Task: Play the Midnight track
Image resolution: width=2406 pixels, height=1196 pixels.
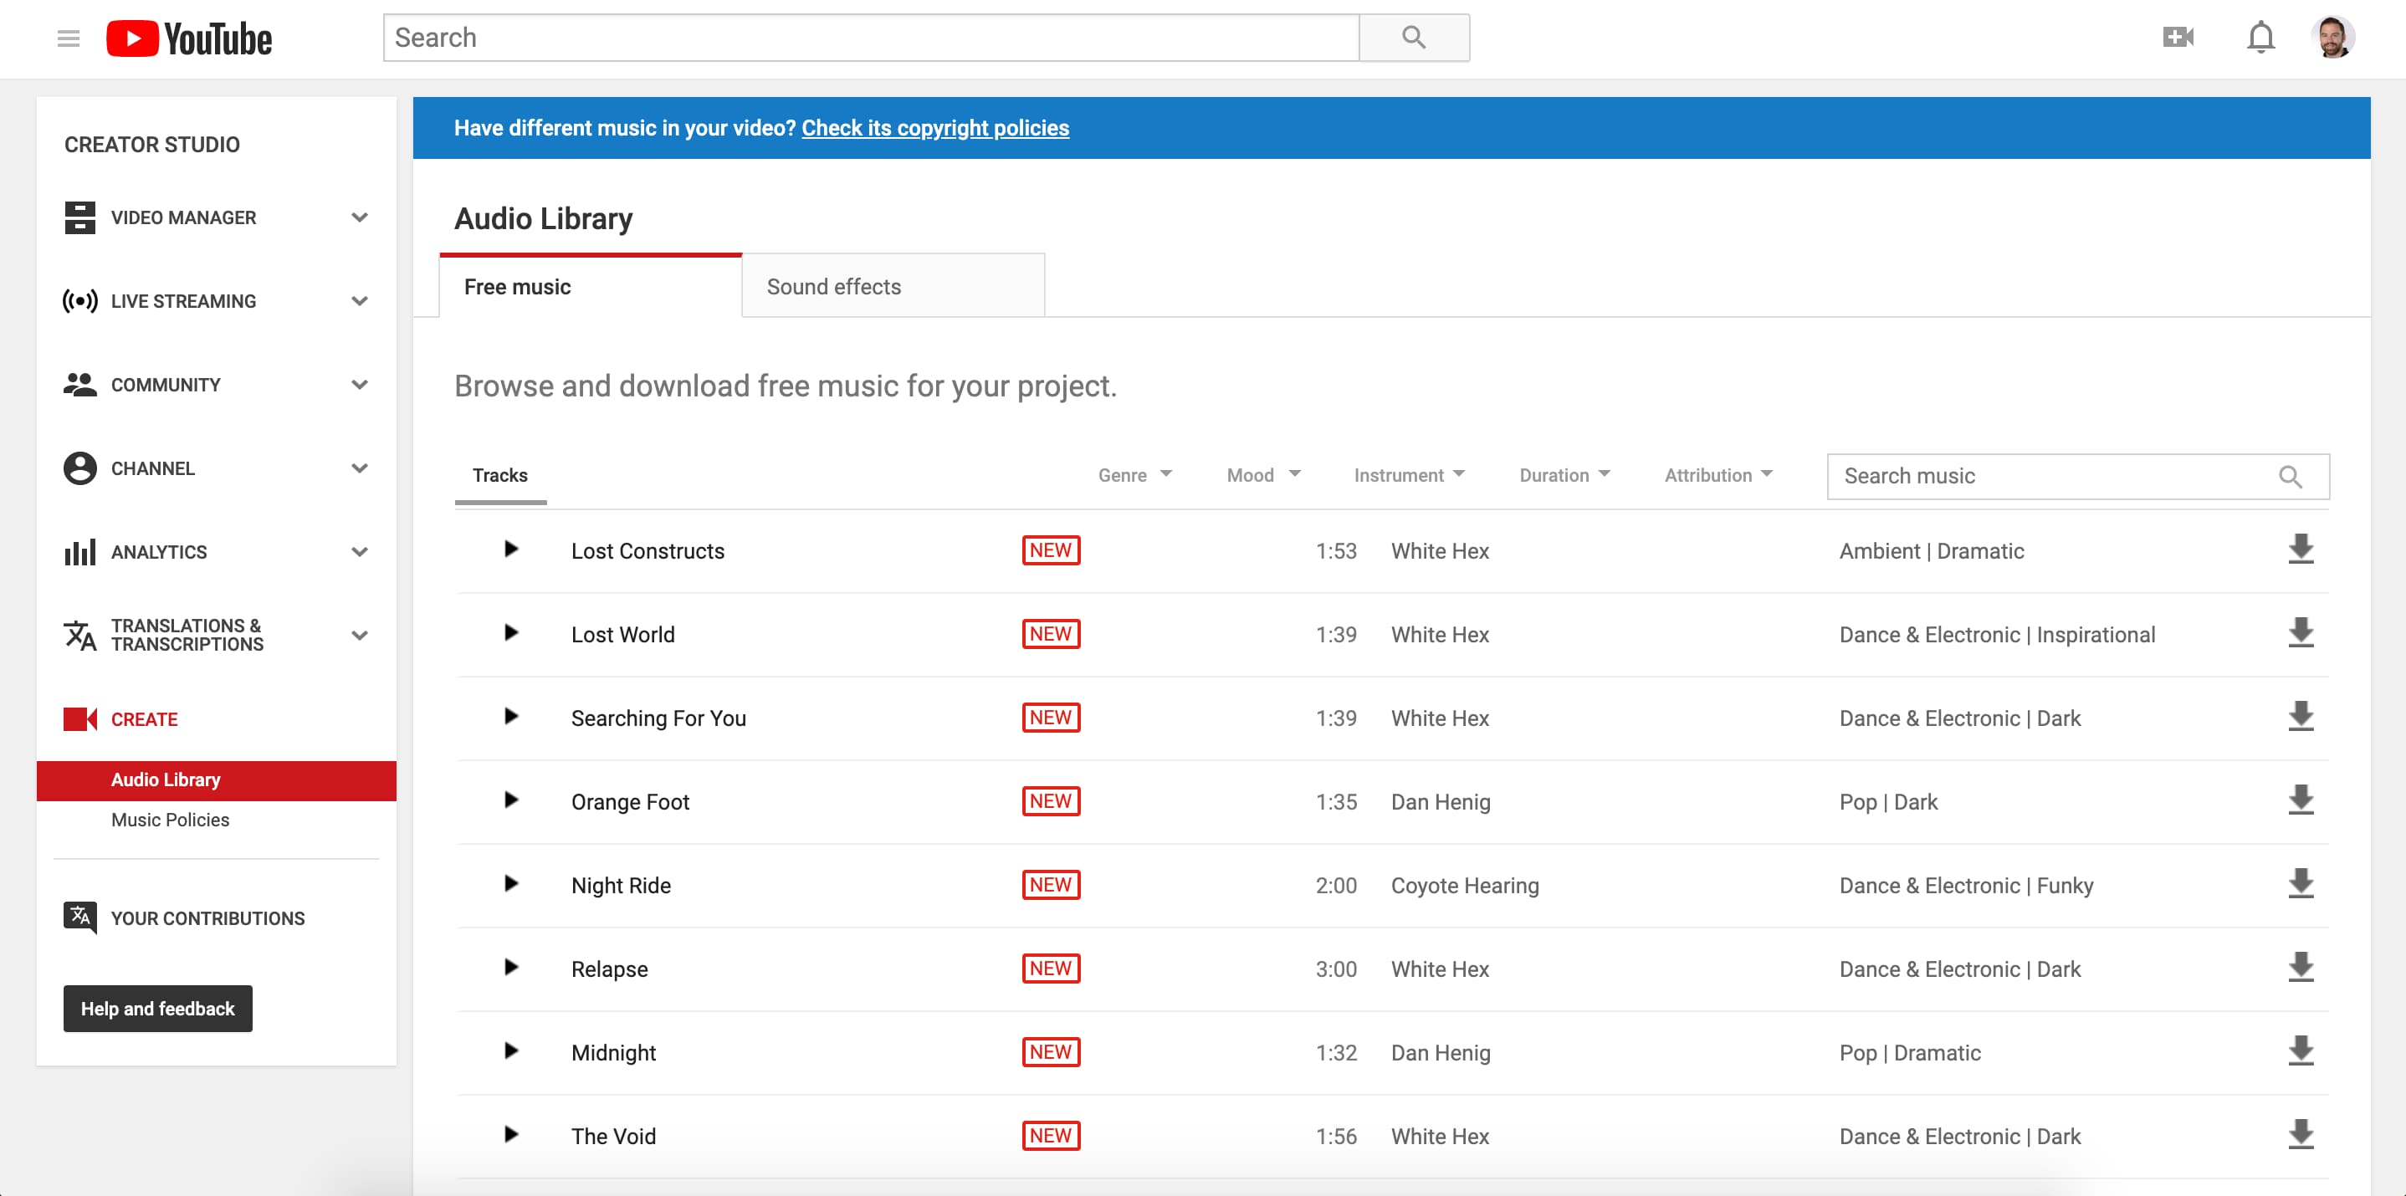Action: point(510,1050)
